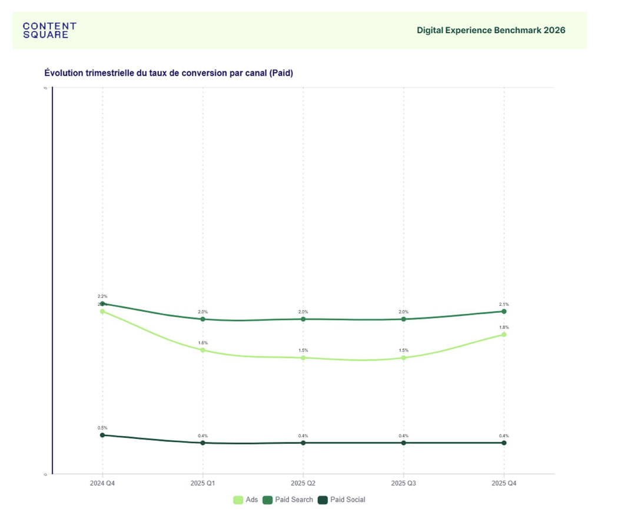This screenshot has height=515, width=631.
Task: Click the chart title about taux de conversion
Action: pos(168,73)
